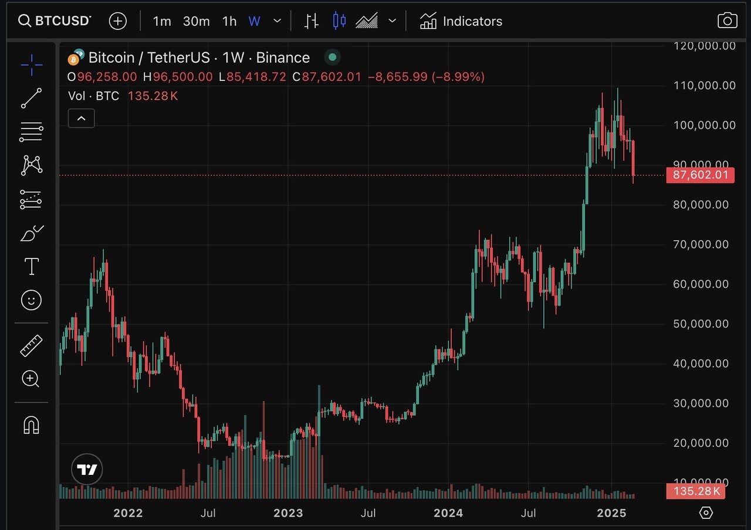Take a chart snapshot with camera icon
Viewport: 751px width, 530px height.
point(728,21)
